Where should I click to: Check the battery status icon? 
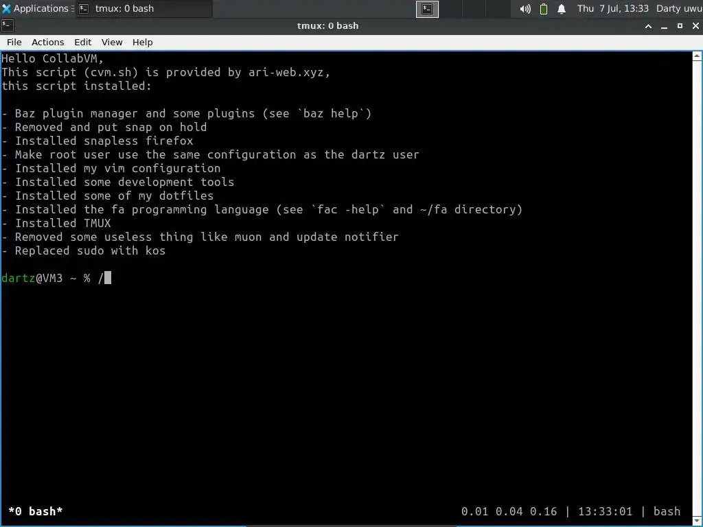(x=544, y=9)
